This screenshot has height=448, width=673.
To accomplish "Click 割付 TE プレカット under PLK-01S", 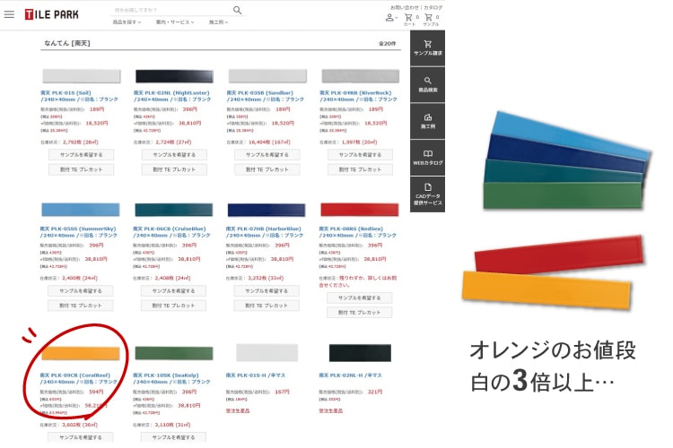I will [x=81, y=169].
